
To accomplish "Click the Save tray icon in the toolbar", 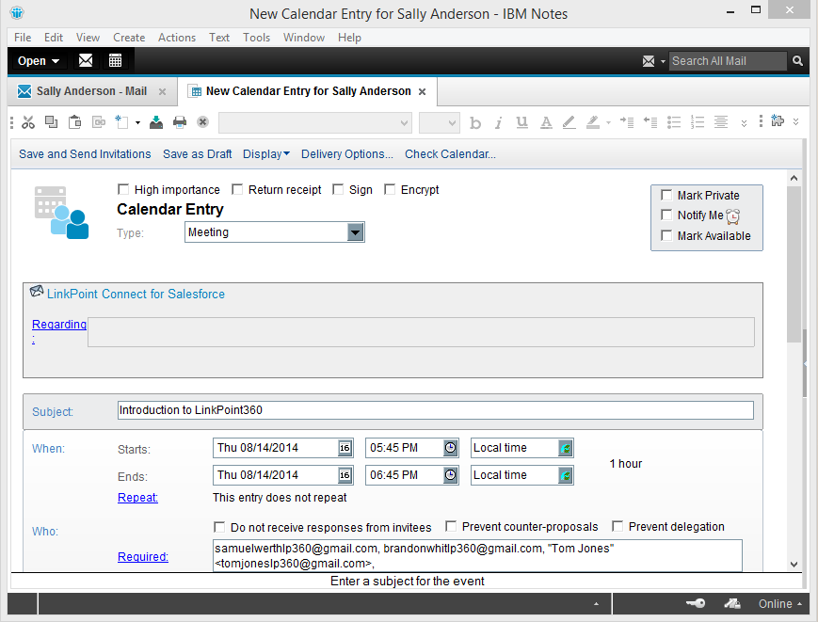I will [x=156, y=122].
